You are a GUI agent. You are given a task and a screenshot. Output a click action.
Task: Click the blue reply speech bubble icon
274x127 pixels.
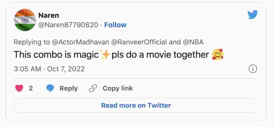coord(50,88)
